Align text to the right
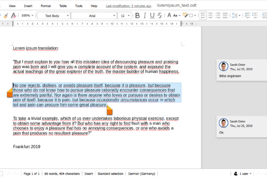 coord(218,16)
